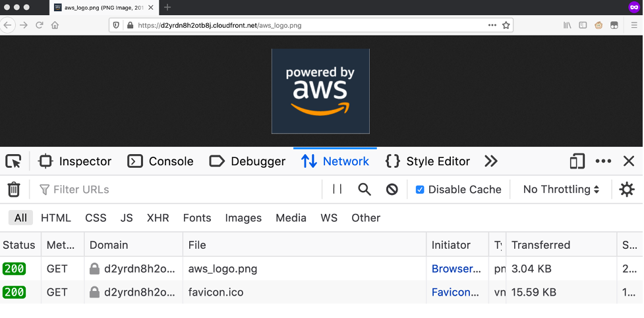Reload the page
This screenshot has height=318, width=644.
coord(40,25)
